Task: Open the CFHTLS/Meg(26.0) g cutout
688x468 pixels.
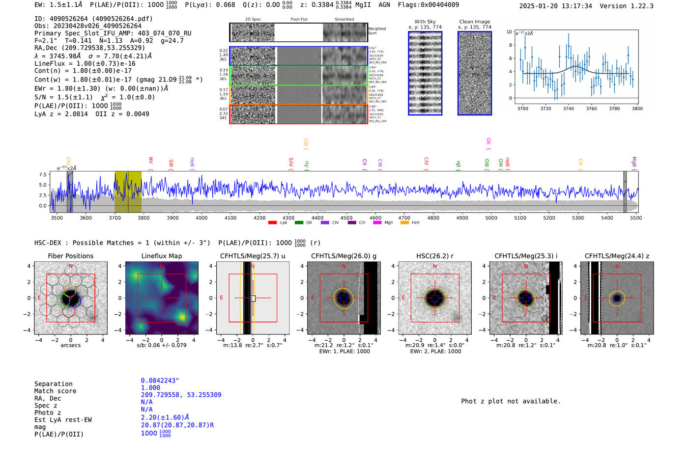Action: (344, 298)
